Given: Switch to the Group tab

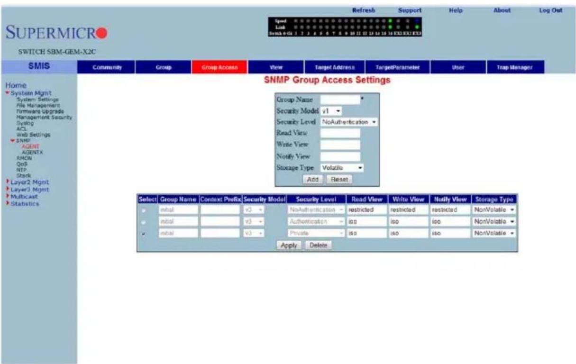Looking at the screenshot, I should click(x=163, y=68).
